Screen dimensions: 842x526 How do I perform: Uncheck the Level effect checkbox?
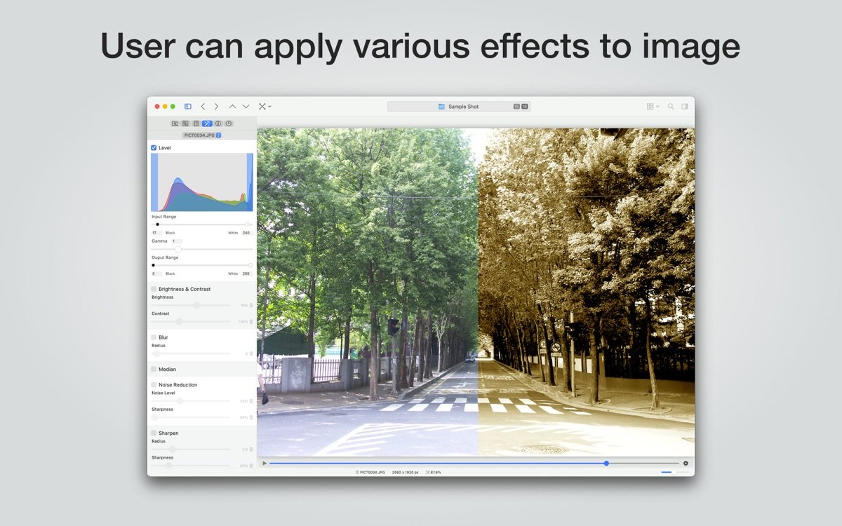point(154,148)
